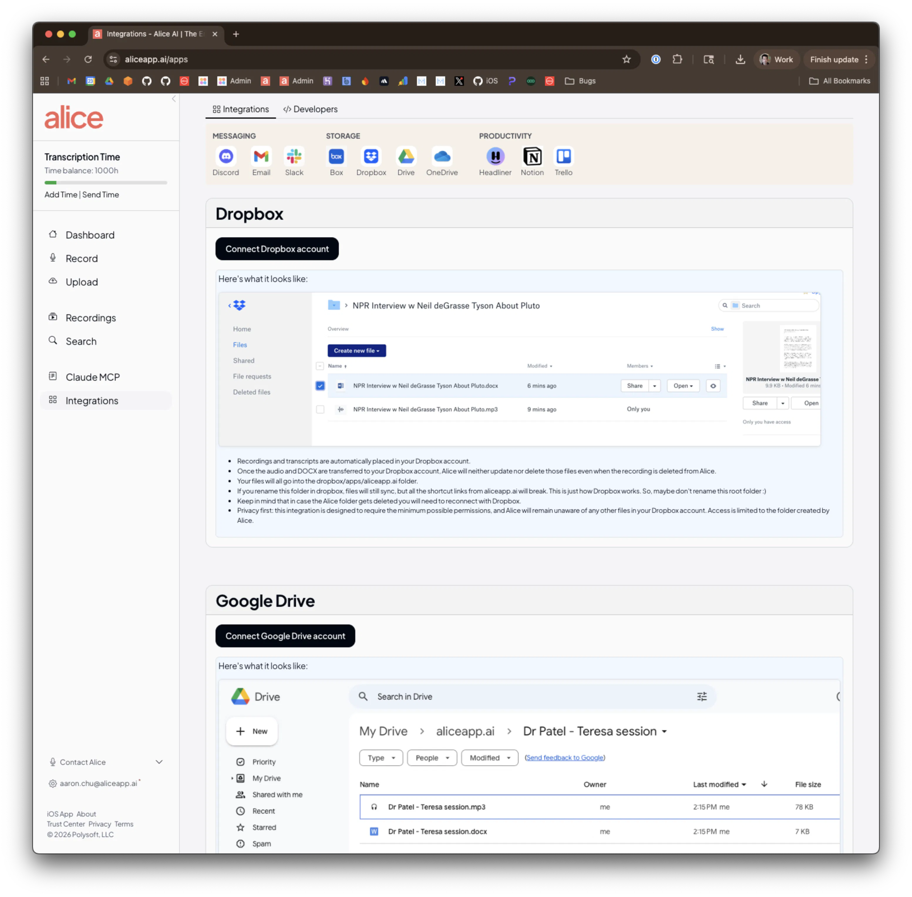Click the transcription time balance progress bar
The image size is (912, 897).
tap(105, 182)
